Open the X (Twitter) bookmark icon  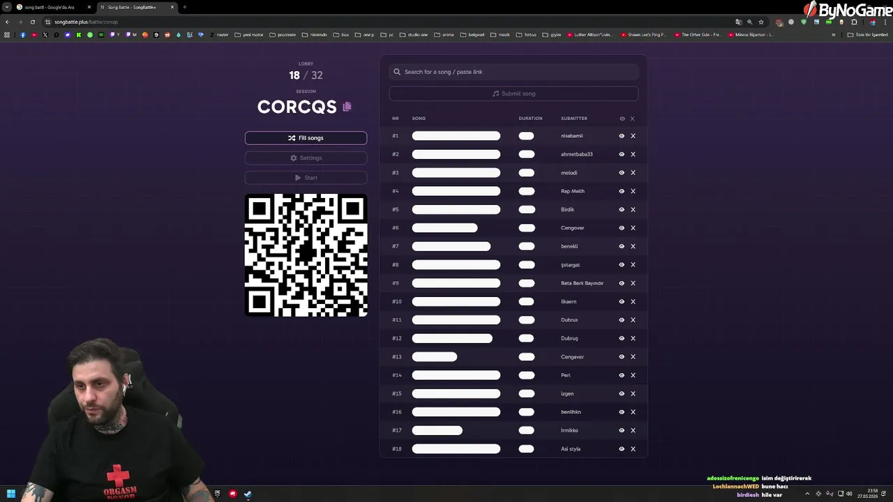click(x=45, y=34)
